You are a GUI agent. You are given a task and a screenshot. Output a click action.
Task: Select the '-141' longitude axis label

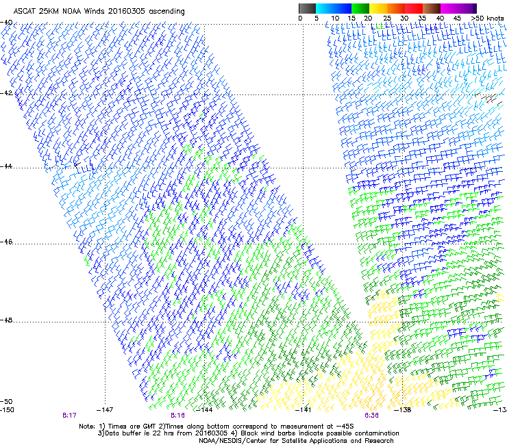pos(303,410)
